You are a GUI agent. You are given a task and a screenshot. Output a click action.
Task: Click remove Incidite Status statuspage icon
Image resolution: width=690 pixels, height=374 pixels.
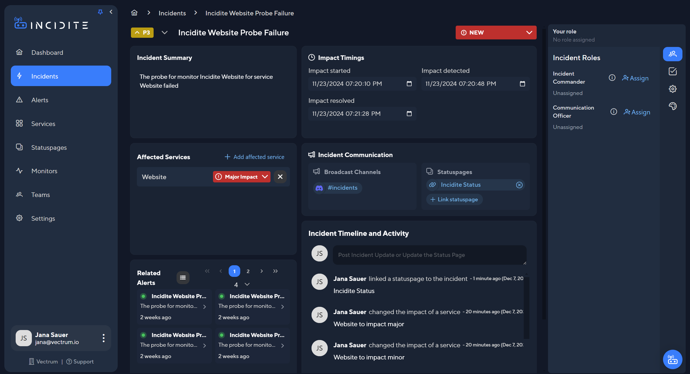coord(519,185)
